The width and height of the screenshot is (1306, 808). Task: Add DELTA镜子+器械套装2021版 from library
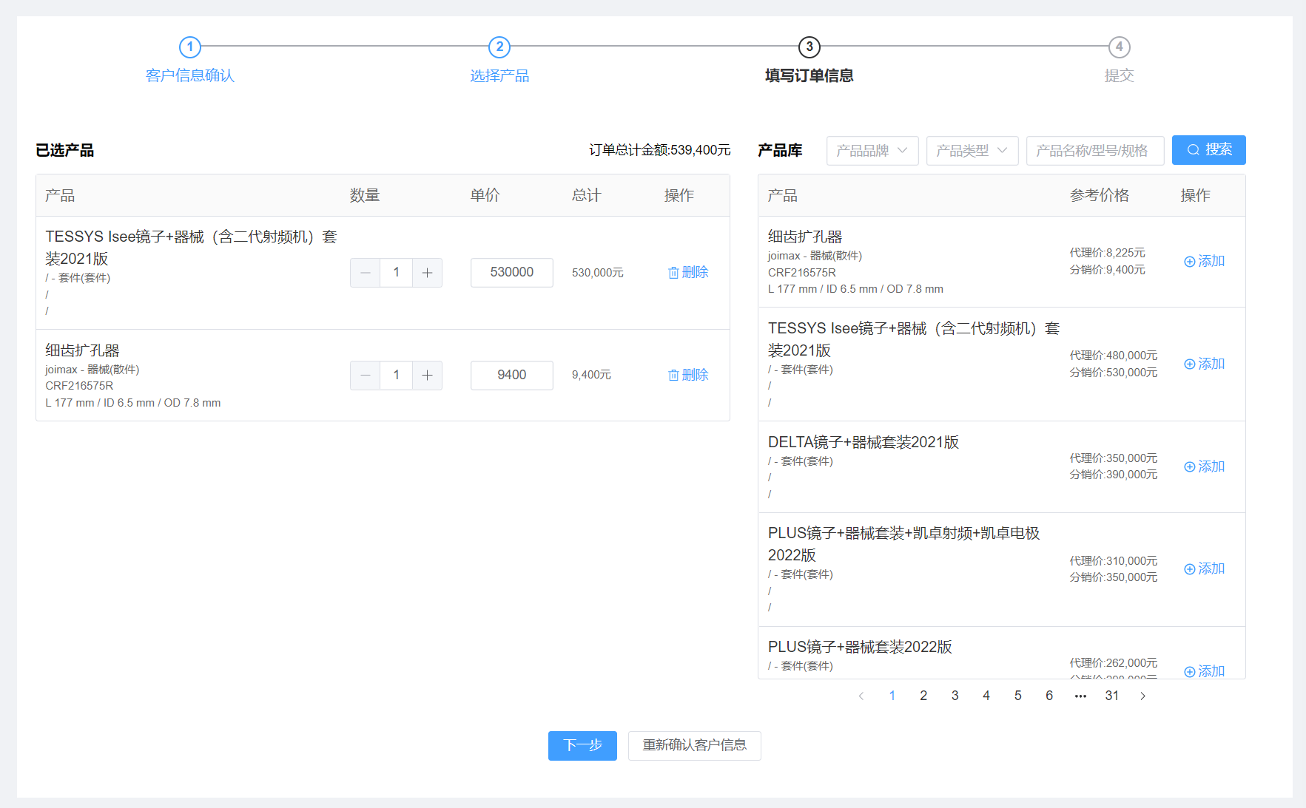click(1205, 467)
